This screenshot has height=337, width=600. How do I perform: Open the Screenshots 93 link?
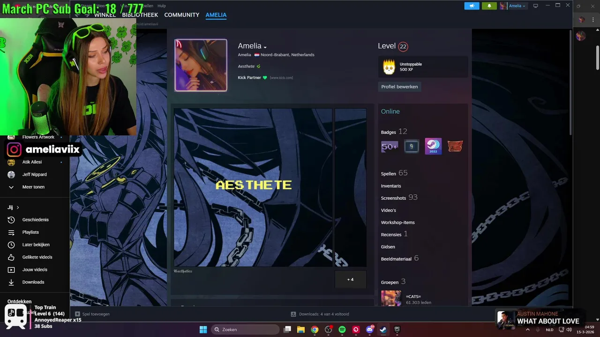click(399, 198)
